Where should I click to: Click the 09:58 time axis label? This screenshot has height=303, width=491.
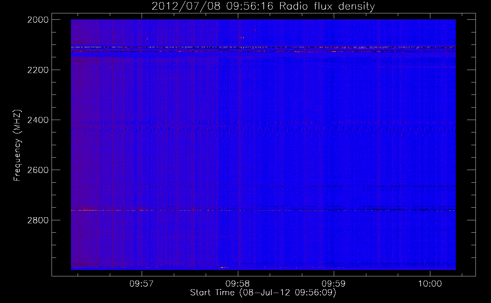238,284
